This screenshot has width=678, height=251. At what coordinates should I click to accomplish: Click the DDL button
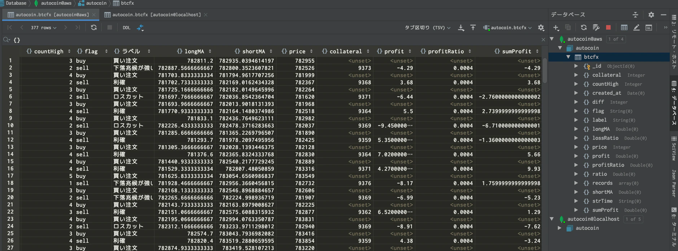(x=126, y=27)
